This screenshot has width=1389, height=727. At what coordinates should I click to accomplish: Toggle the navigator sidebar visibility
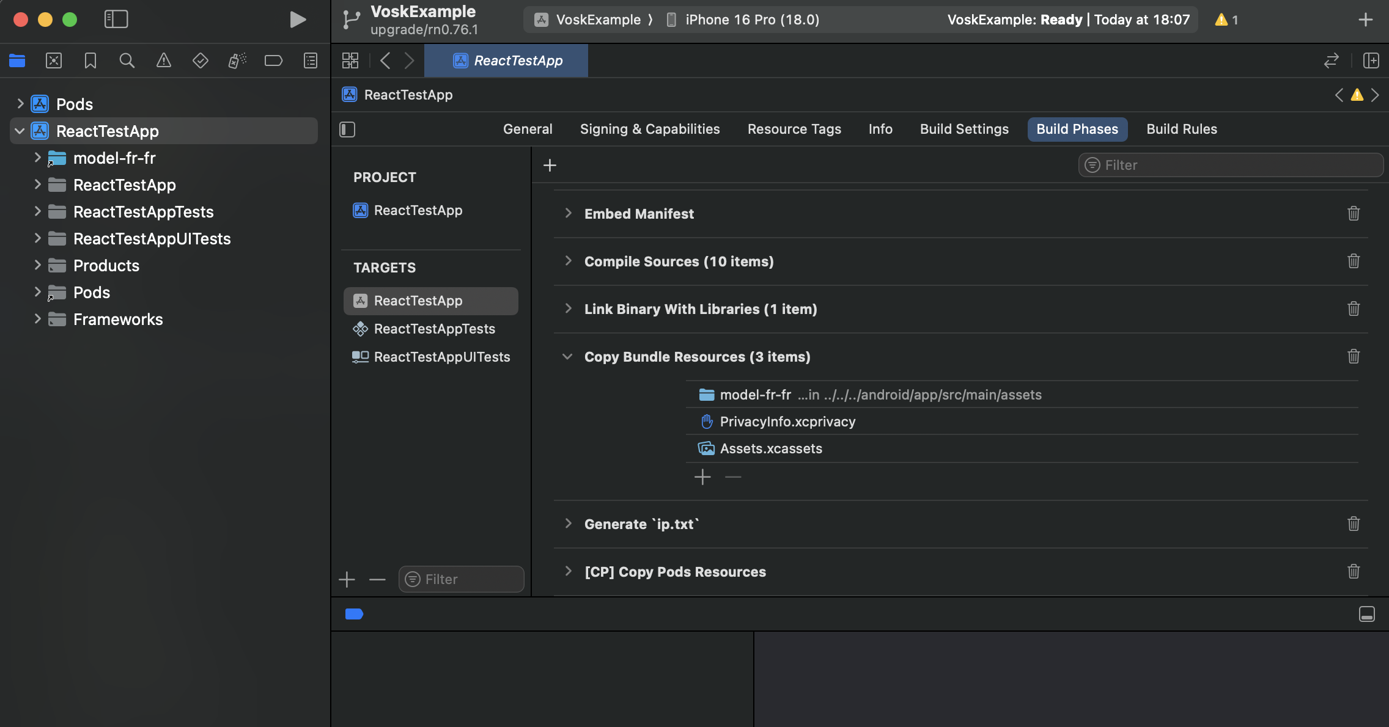click(x=116, y=20)
